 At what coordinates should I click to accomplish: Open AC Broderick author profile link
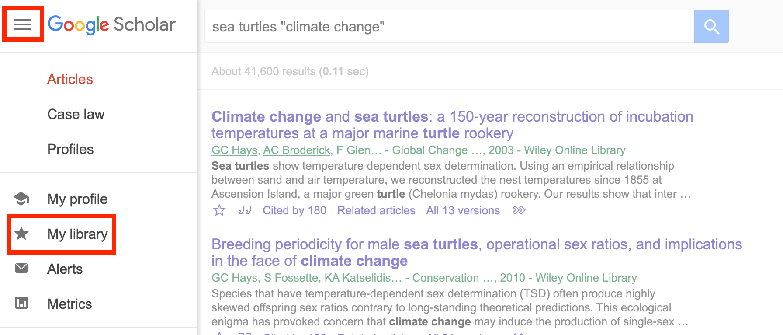[x=296, y=150]
